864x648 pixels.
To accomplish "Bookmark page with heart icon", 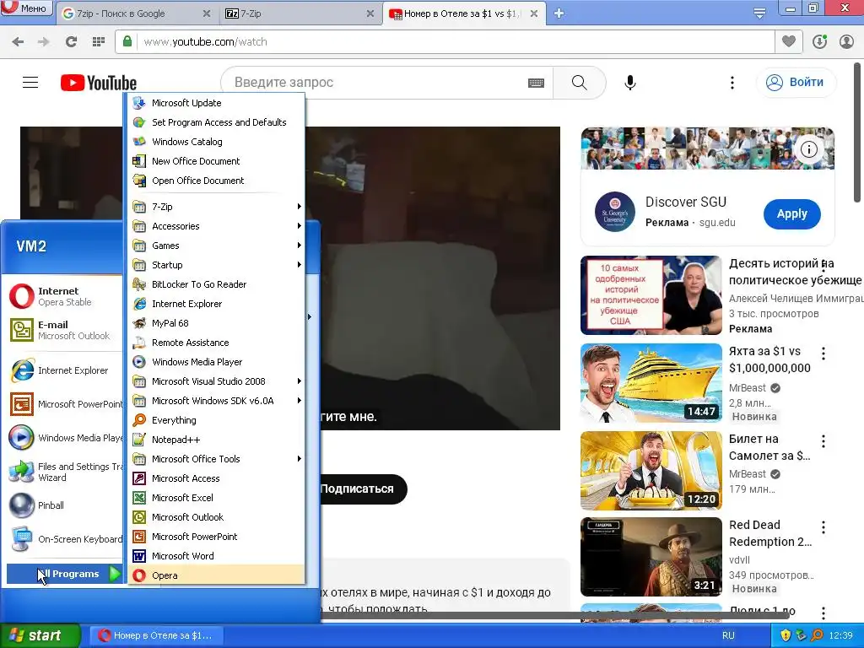I will pyautogui.click(x=789, y=41).
